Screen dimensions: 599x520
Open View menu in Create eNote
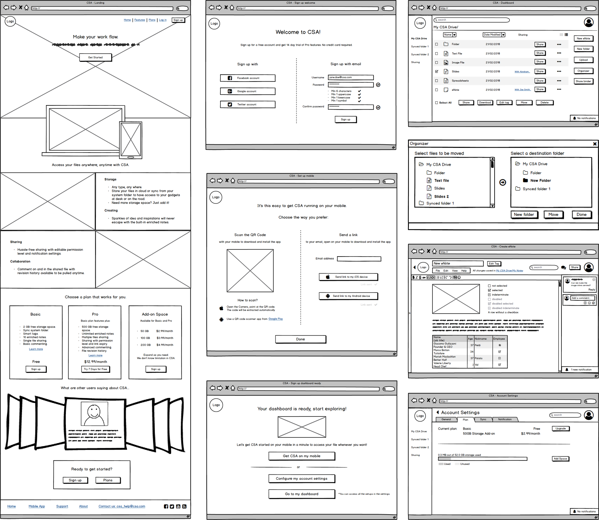[x=455, y=271]
